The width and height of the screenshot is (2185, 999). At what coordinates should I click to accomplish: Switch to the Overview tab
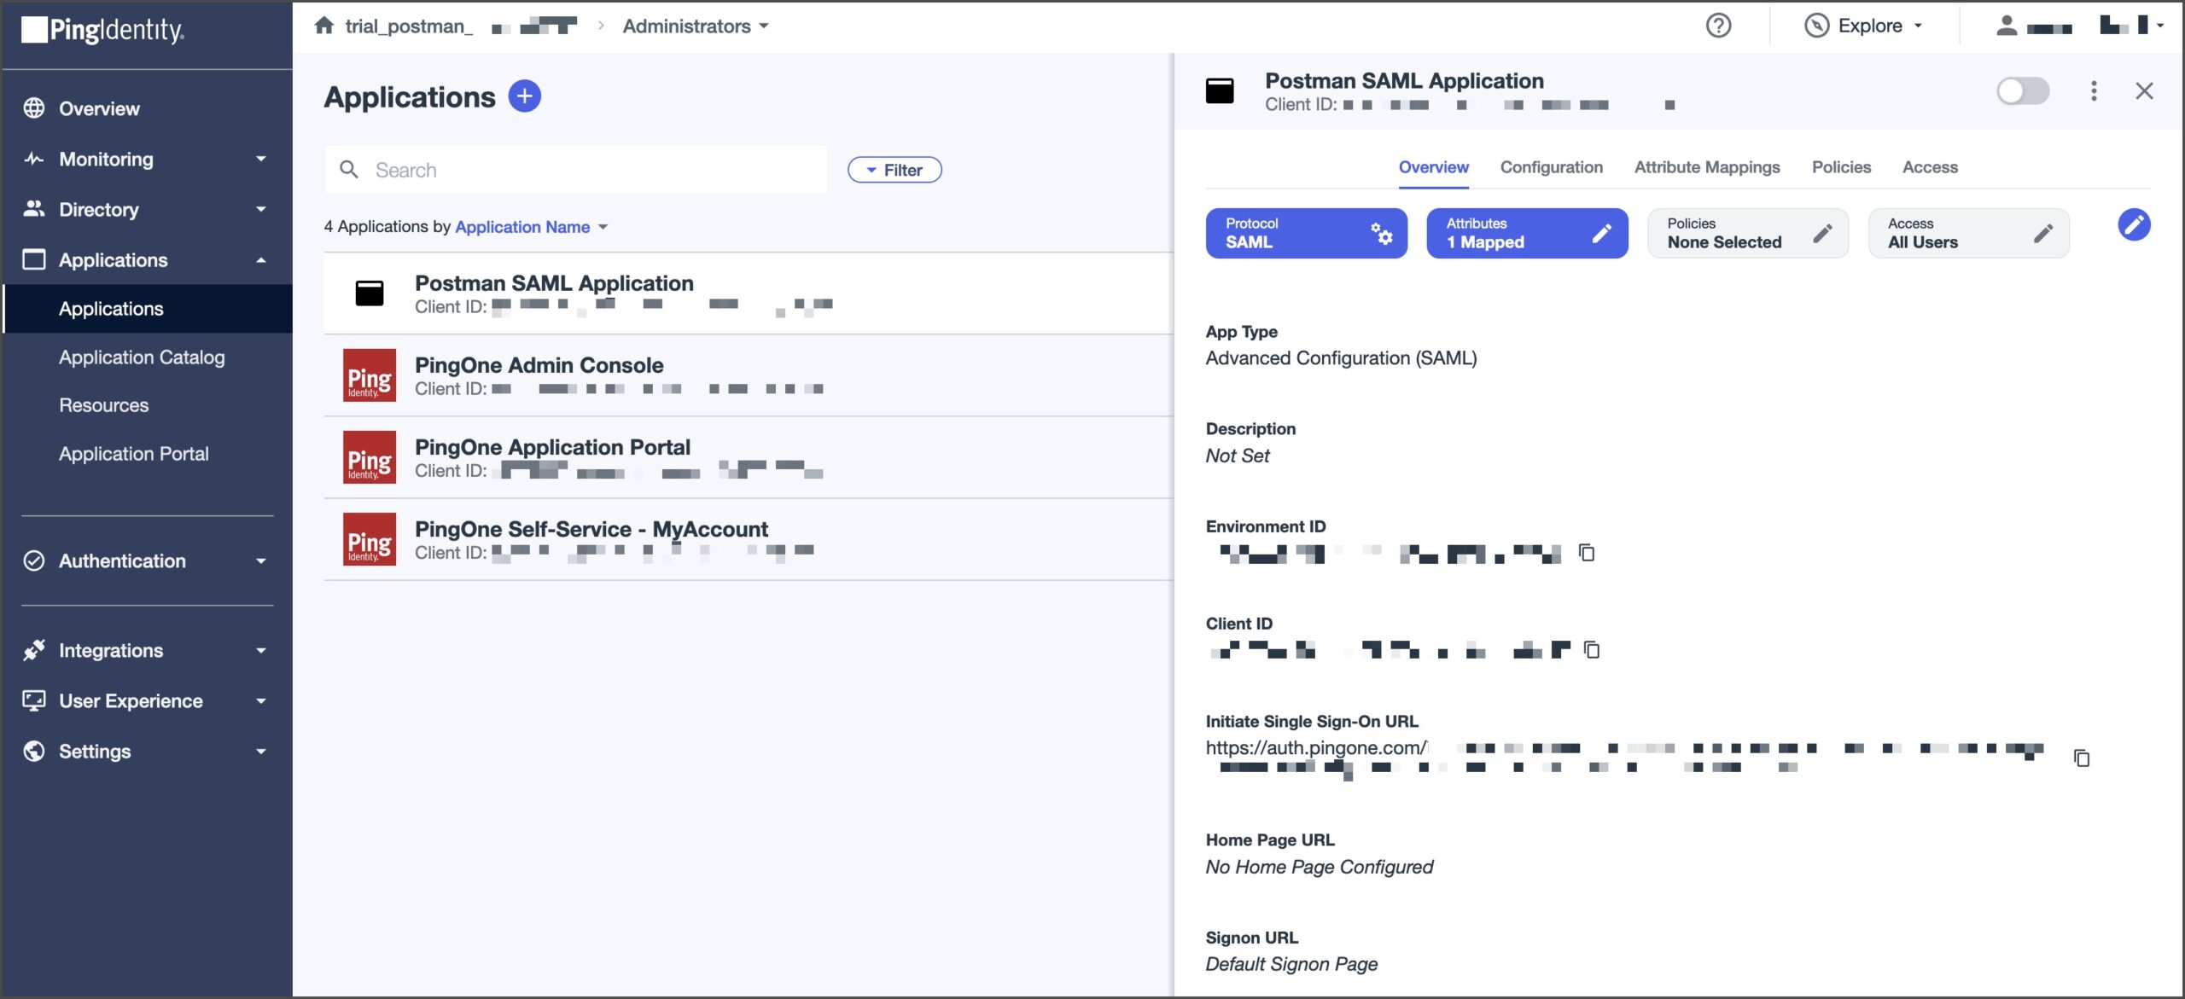click(1433, 167)
